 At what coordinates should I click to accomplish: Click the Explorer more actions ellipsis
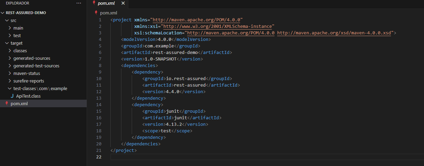coord(79,3)
